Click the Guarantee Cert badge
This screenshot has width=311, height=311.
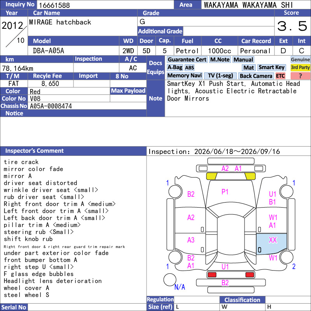coord(187,59)
